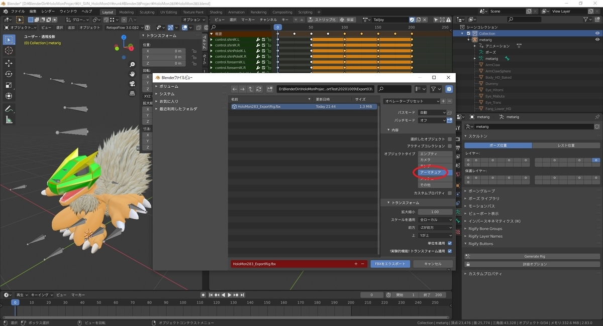Viewport: 603px width, 326px height.
Task: Increment filename number with plus button
Action: pos(356,263)
